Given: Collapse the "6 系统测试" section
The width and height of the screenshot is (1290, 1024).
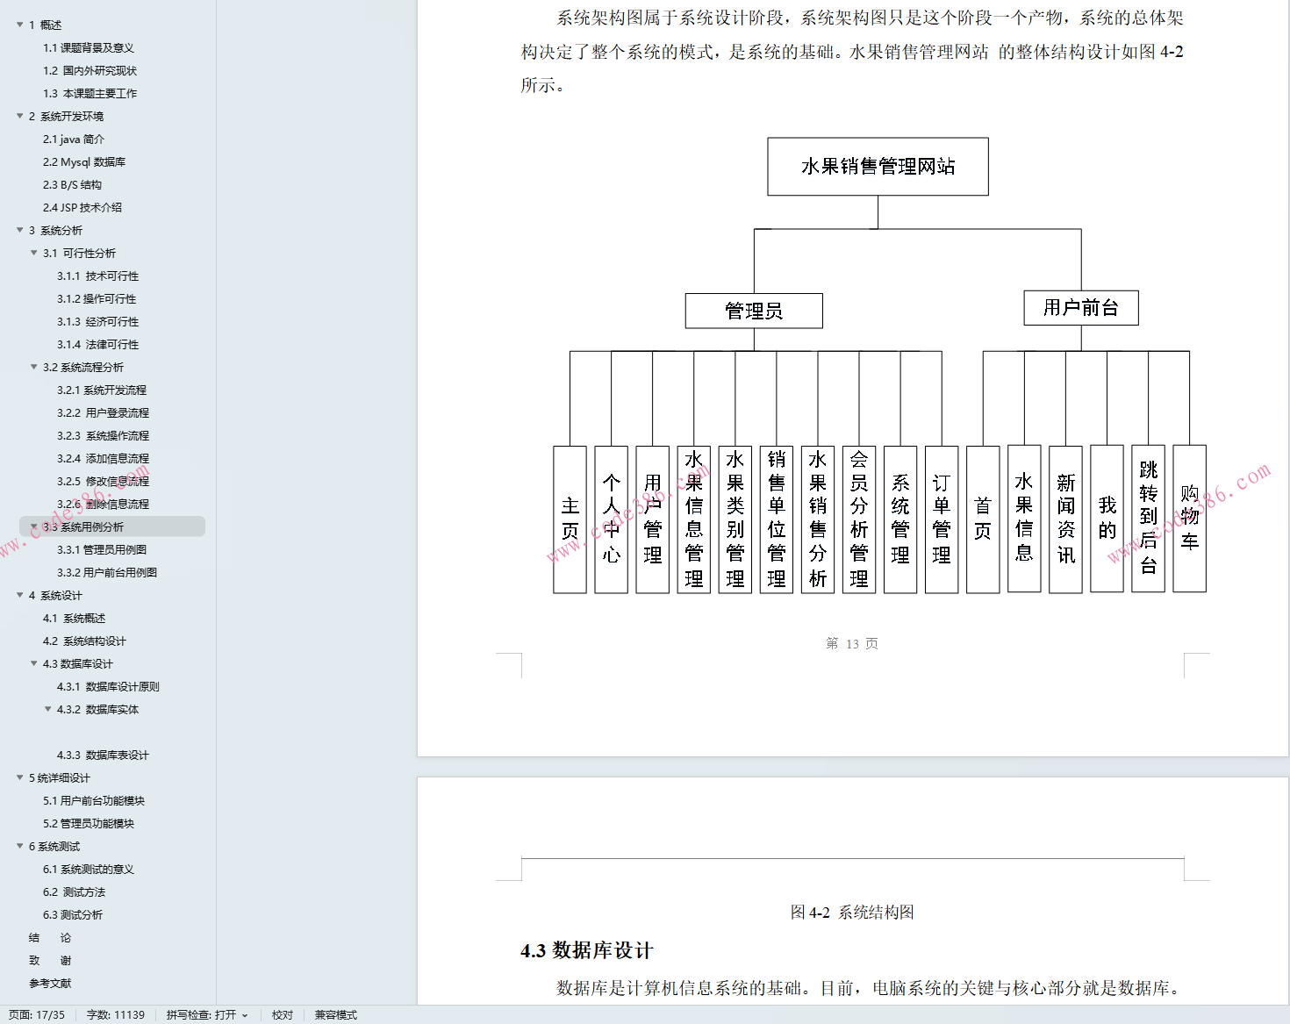Looking at the screenshot, I should 21,846.
